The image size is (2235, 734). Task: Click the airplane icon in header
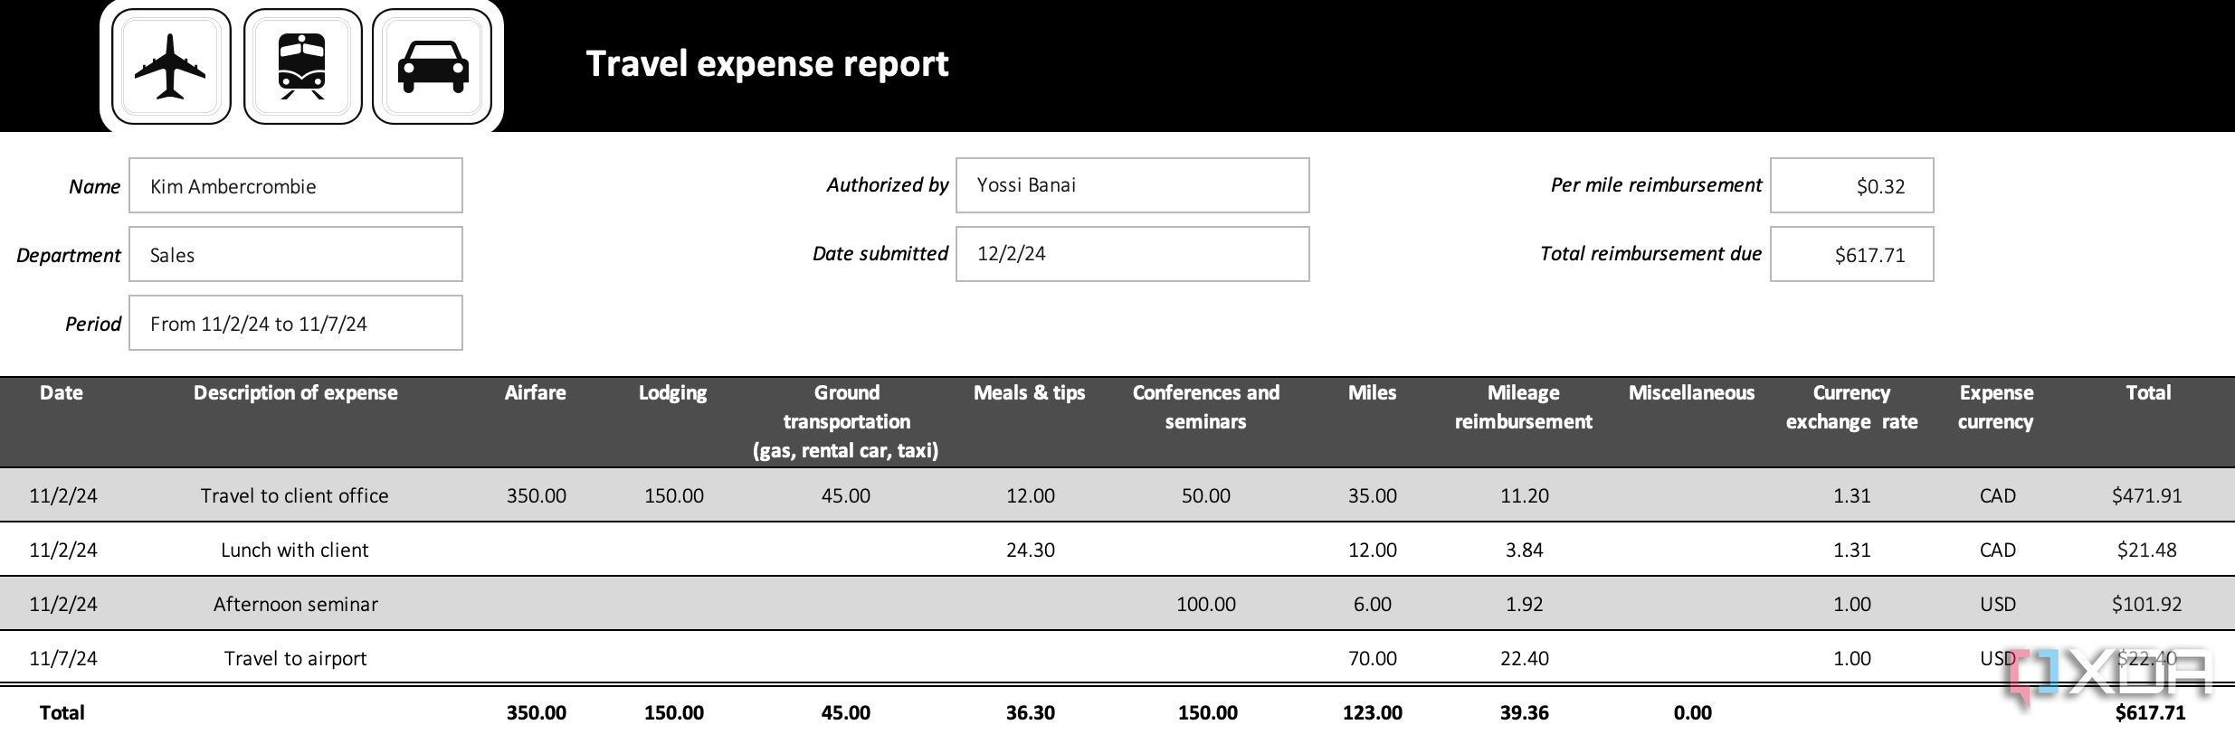coord(171,66)
